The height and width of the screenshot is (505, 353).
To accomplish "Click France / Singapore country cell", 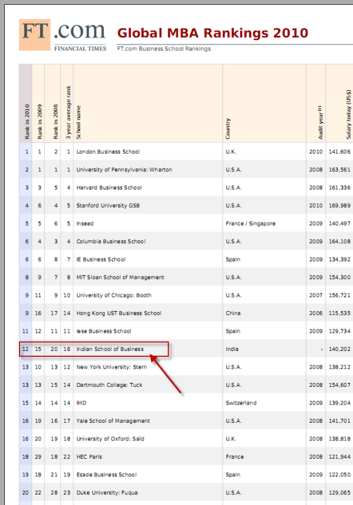I will pyautogui.click(x=251, y=224).
